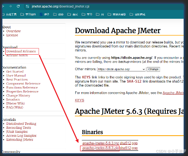Viewport: 188px width, 156px height.
Task: Click the browser forward arrow
Action: 10,6
